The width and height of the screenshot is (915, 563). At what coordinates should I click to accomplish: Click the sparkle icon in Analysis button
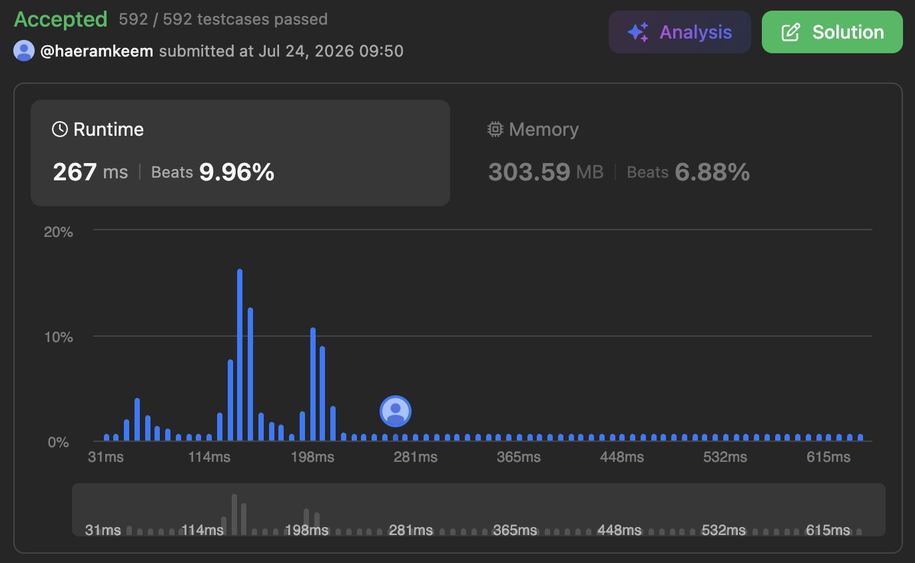pyautogui.click(x=638, y=32)
